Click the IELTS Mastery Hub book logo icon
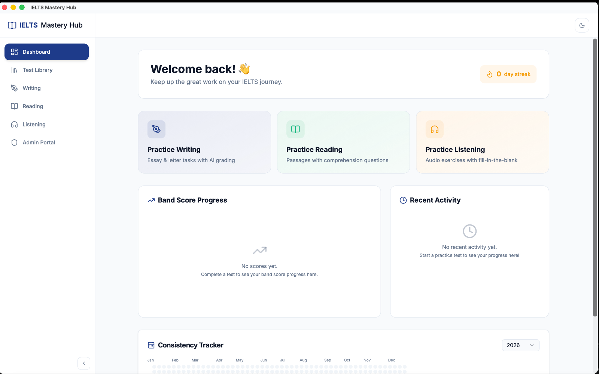The image size is (599, 374). pos(12,25)
